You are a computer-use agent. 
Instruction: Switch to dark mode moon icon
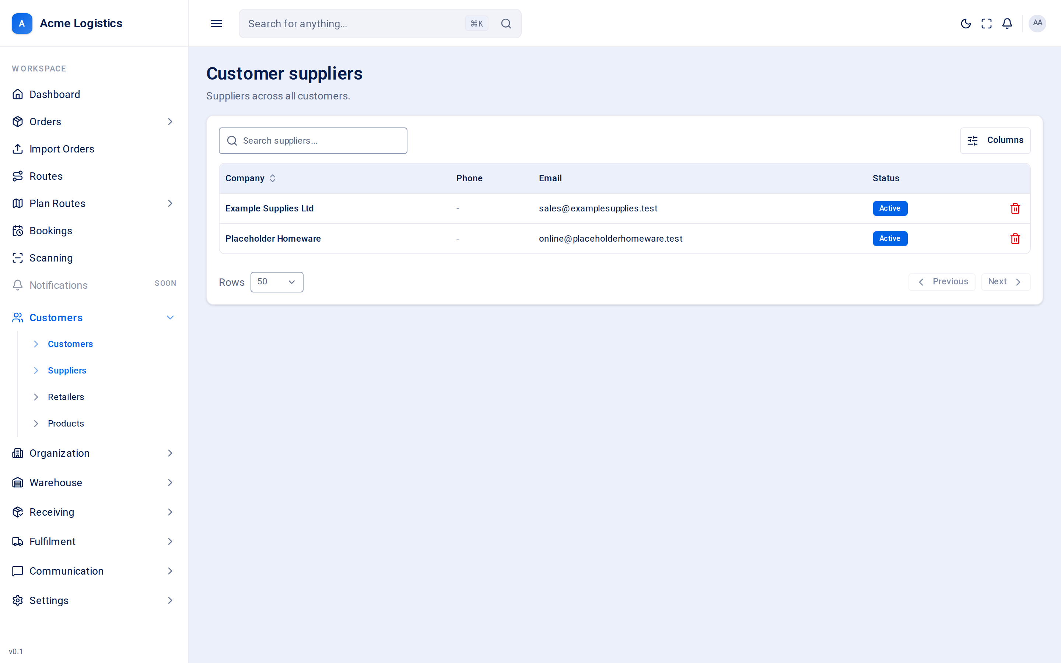966,24
